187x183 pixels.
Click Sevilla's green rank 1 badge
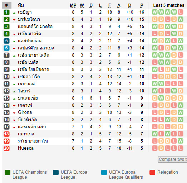click(6, 12)
